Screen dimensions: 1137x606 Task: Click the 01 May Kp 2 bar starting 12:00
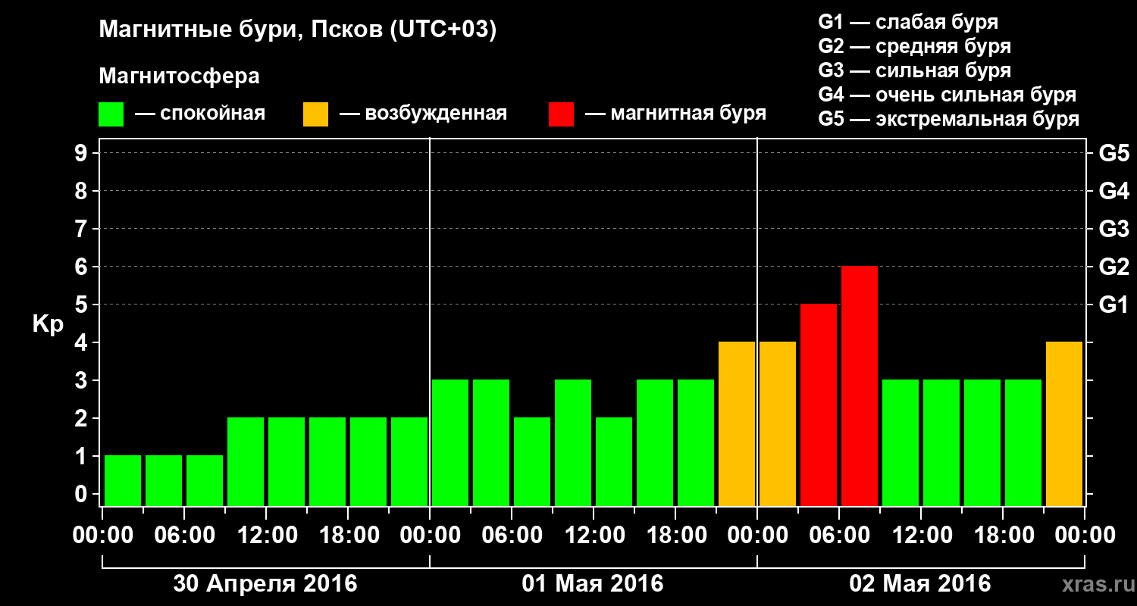[614, 462]
